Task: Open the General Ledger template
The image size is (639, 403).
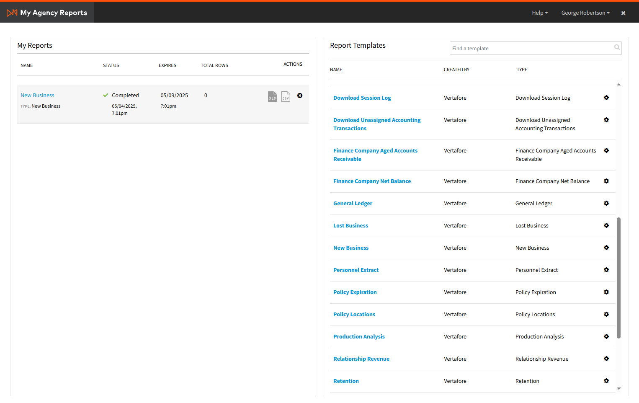Action: (x=353, y=203)
